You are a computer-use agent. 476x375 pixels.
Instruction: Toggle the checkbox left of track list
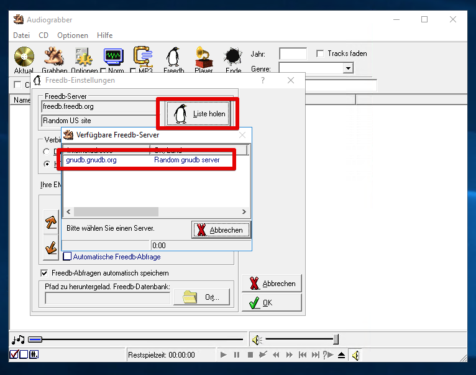pos(17,85)
